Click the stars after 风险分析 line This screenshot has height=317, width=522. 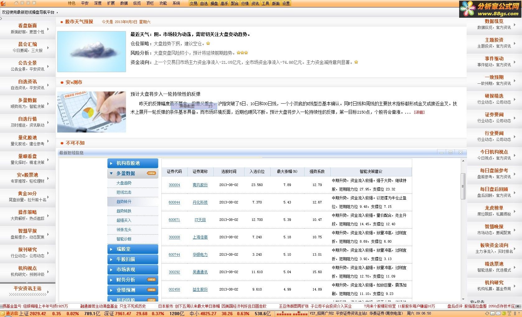click(x=242, y=53)
